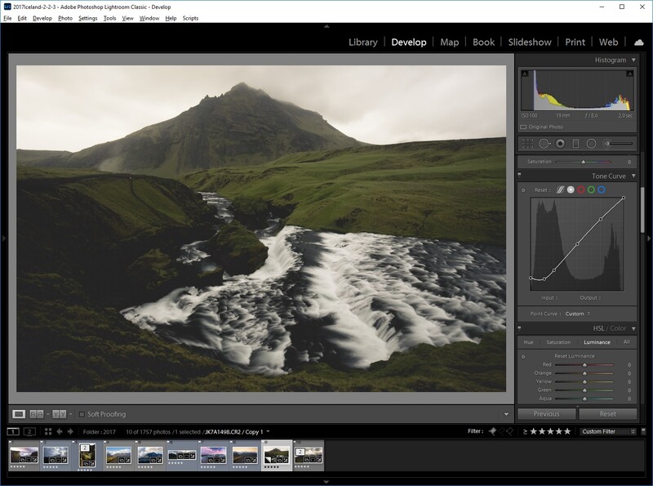
Task: Open the Scripts menu
Action: [190, 18]
